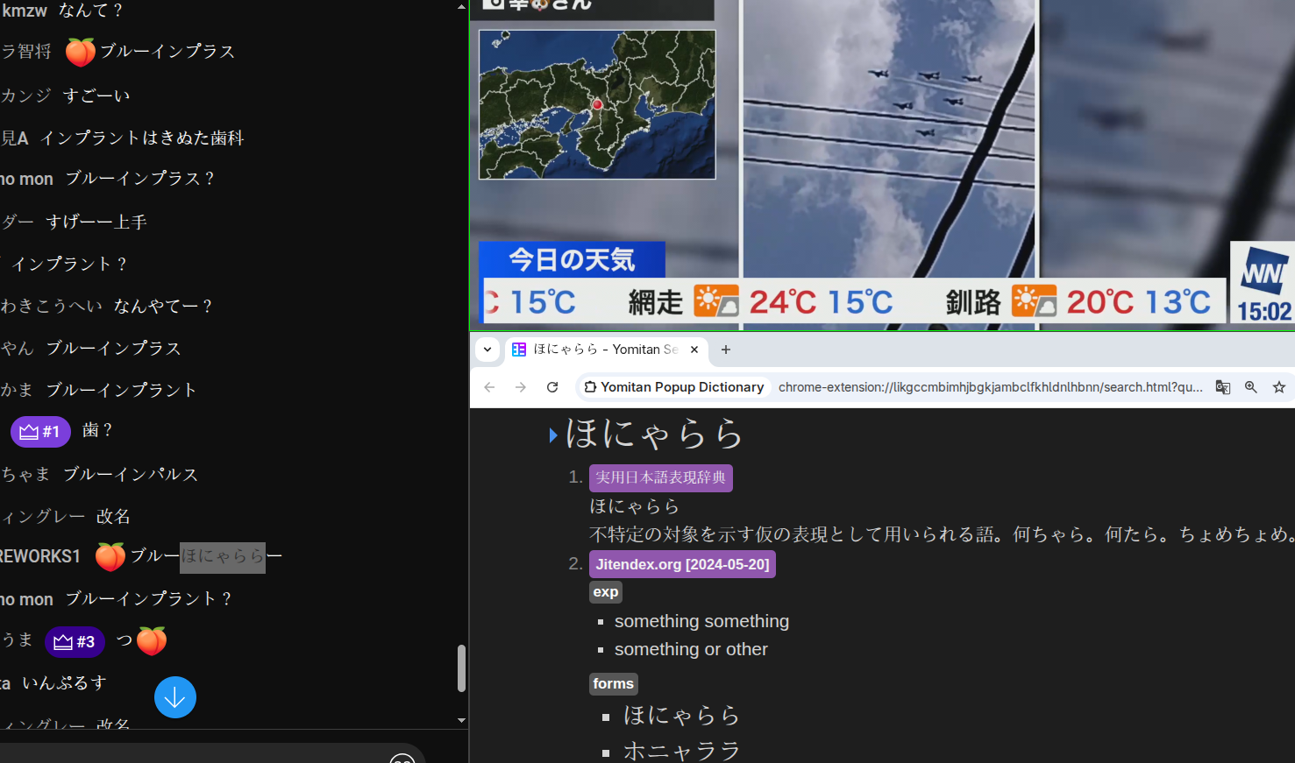Click the browser back arrow
The width and height of the screenshot is (1295, 763).
coord(489,387)
